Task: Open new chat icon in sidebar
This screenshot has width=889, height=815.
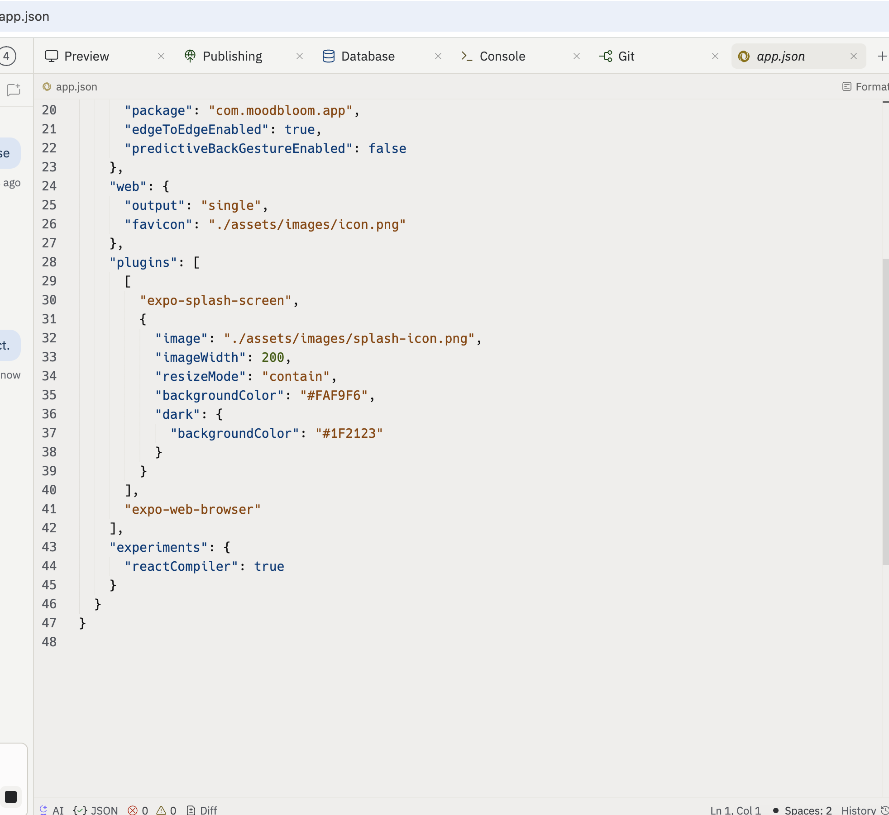Action: click(x=14, y=90)
